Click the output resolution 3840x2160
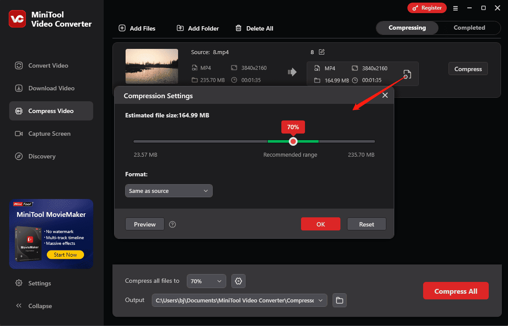Viewport: 508px width, 326px height. 375,69
